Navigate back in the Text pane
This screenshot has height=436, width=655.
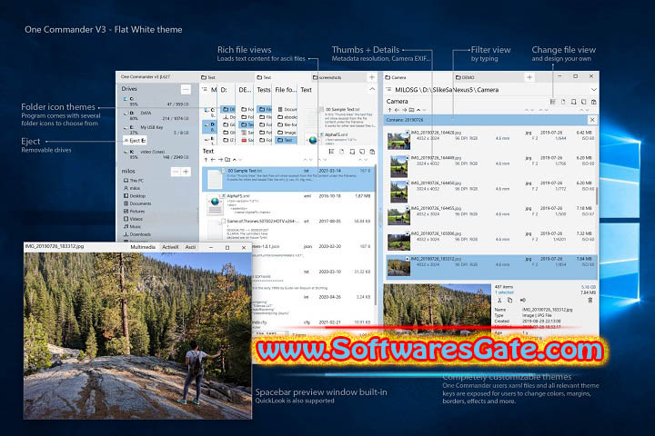coord(213,160)
